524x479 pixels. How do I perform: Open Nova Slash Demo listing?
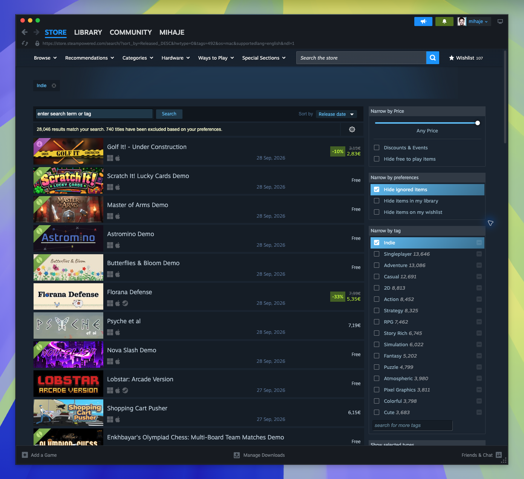click(198, 355)
